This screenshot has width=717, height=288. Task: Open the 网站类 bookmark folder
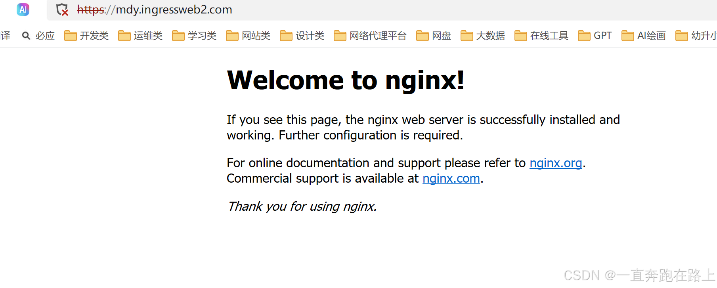coord(248,36)
